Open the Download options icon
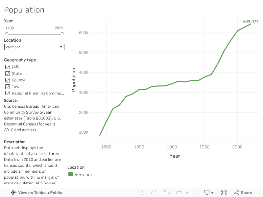Screen dimensions: 263x197 [x=209, y=193]
